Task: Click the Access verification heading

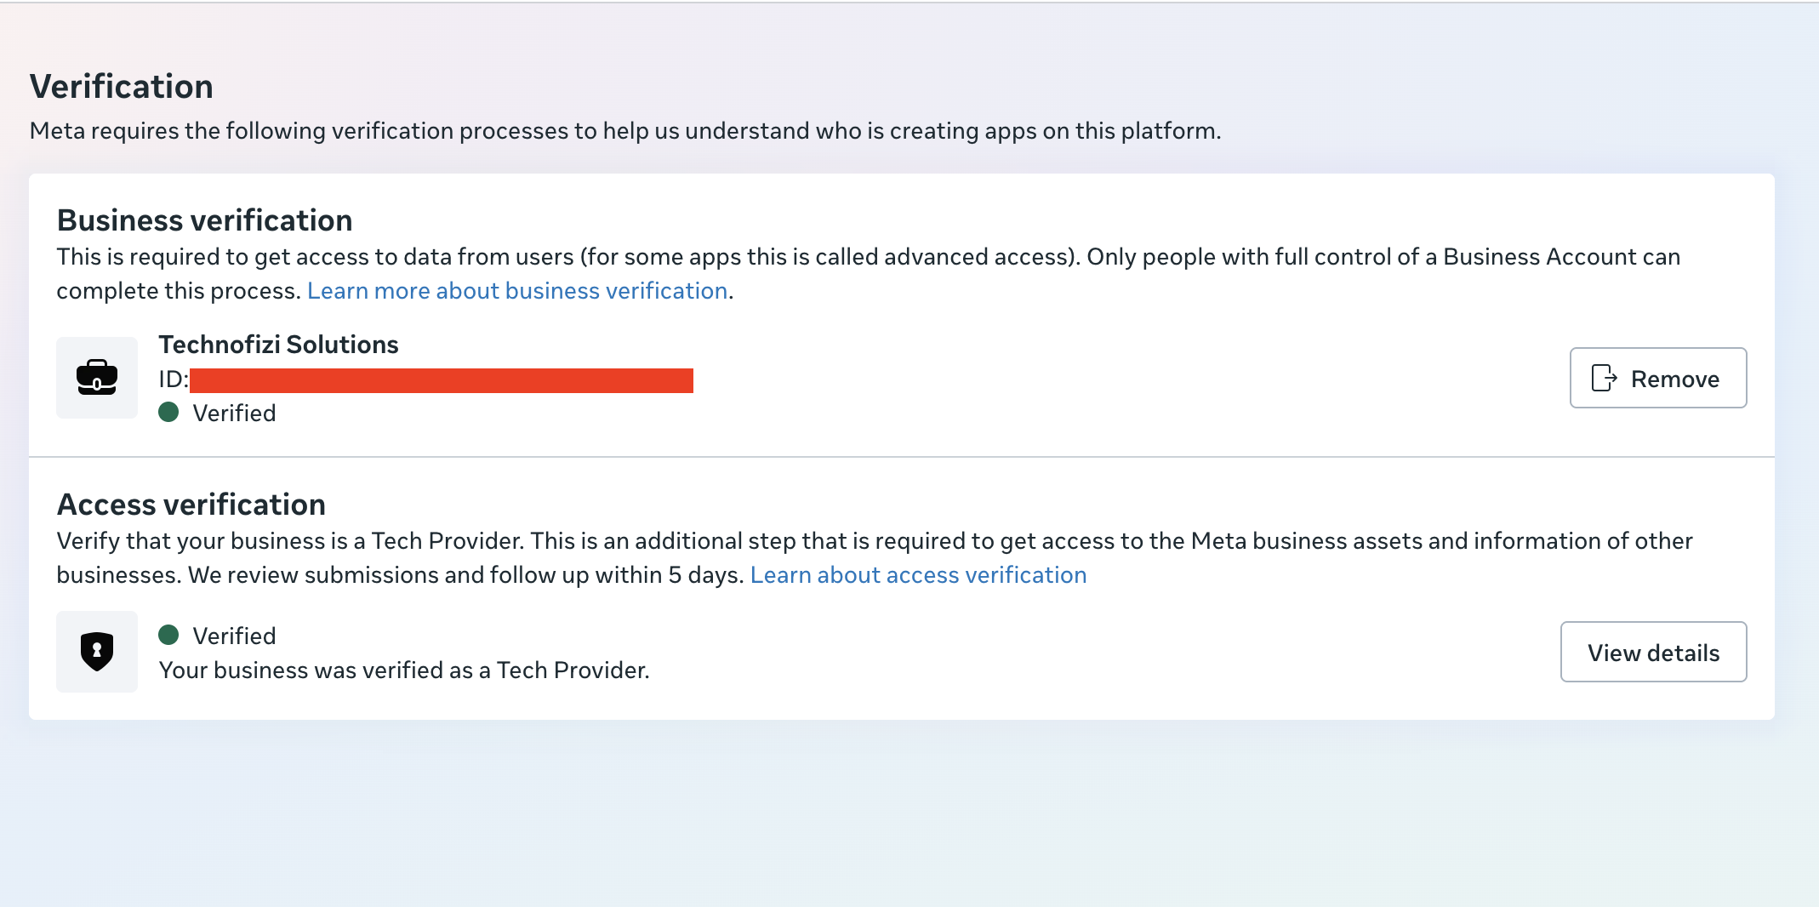Action: point(191,505)
